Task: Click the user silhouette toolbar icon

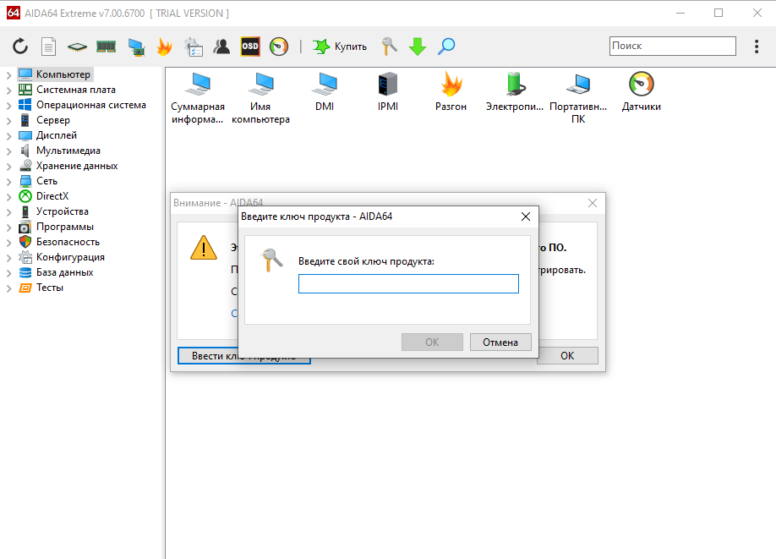Action: pyautogui.click(x=221, y=47)
